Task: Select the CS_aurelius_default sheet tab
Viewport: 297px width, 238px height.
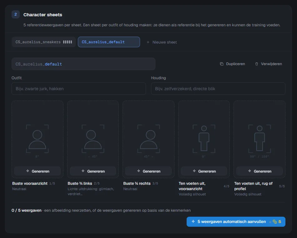Action: click(109, 42)
